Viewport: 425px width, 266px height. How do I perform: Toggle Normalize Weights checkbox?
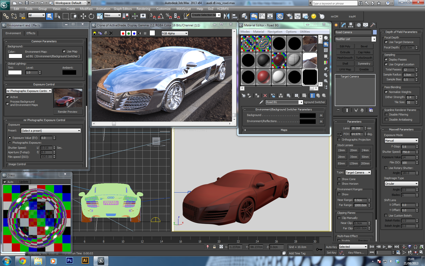tap(386, 92)
